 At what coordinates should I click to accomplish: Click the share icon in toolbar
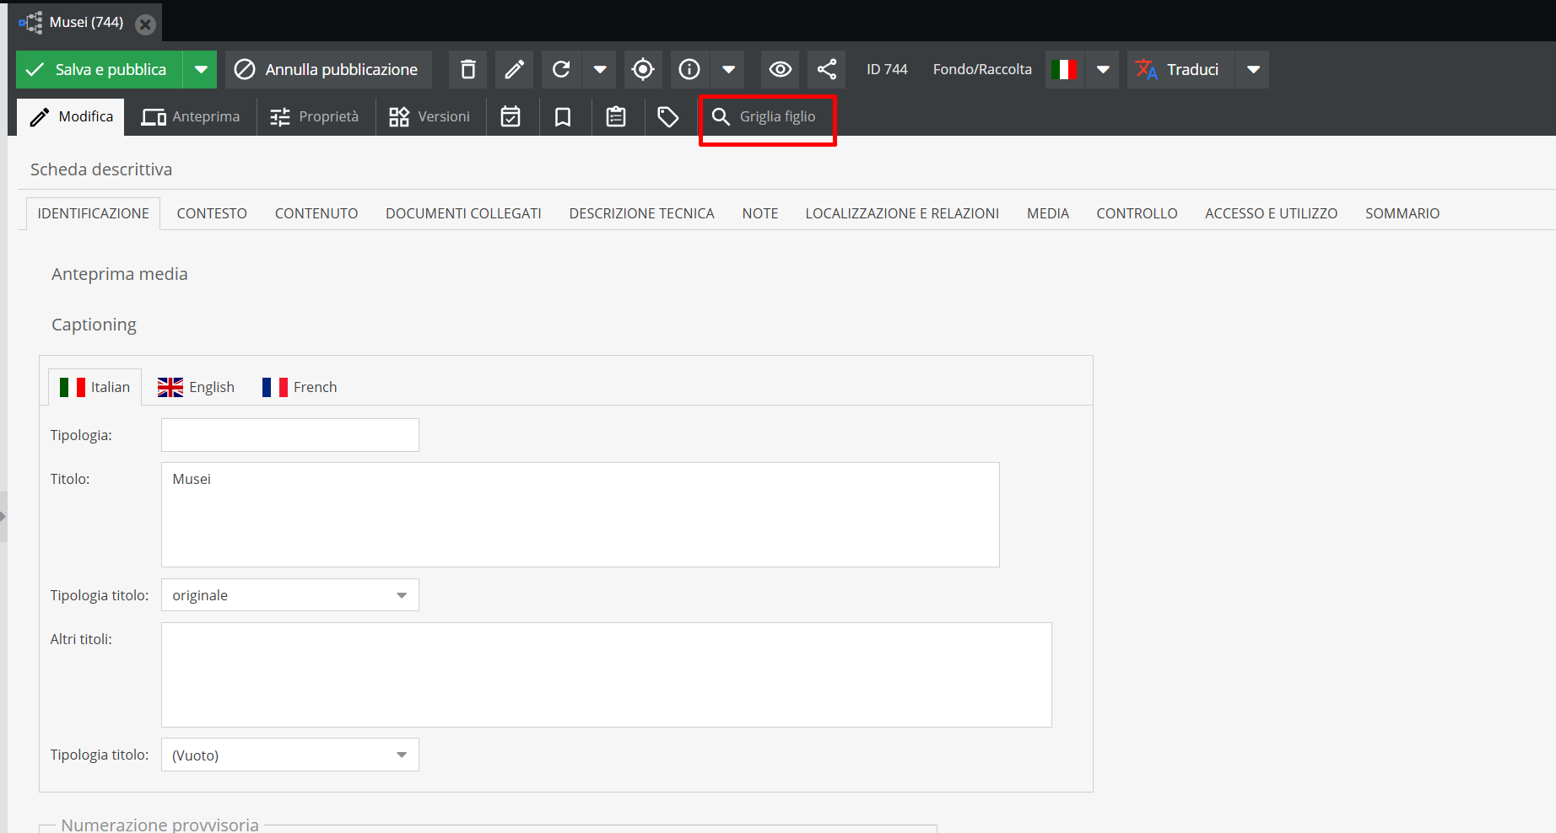pos(827,69)
